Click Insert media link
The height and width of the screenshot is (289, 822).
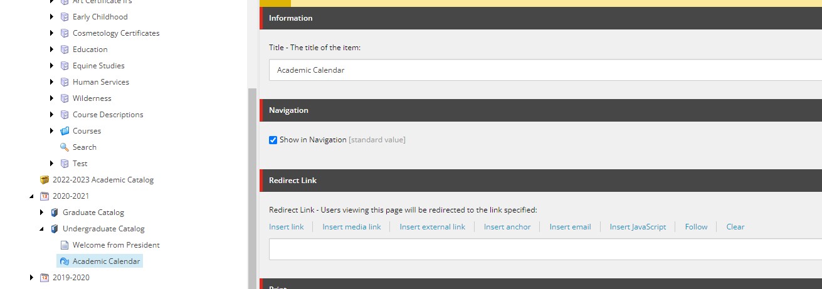(x=352, y=227)
